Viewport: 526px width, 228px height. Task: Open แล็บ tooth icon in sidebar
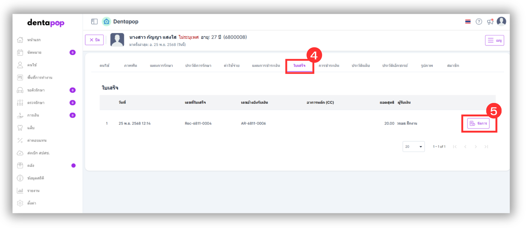[x=20, y=128]
